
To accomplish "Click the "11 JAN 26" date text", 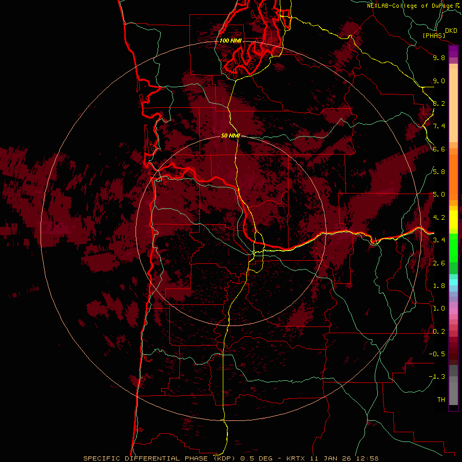I will pos(330,458).
